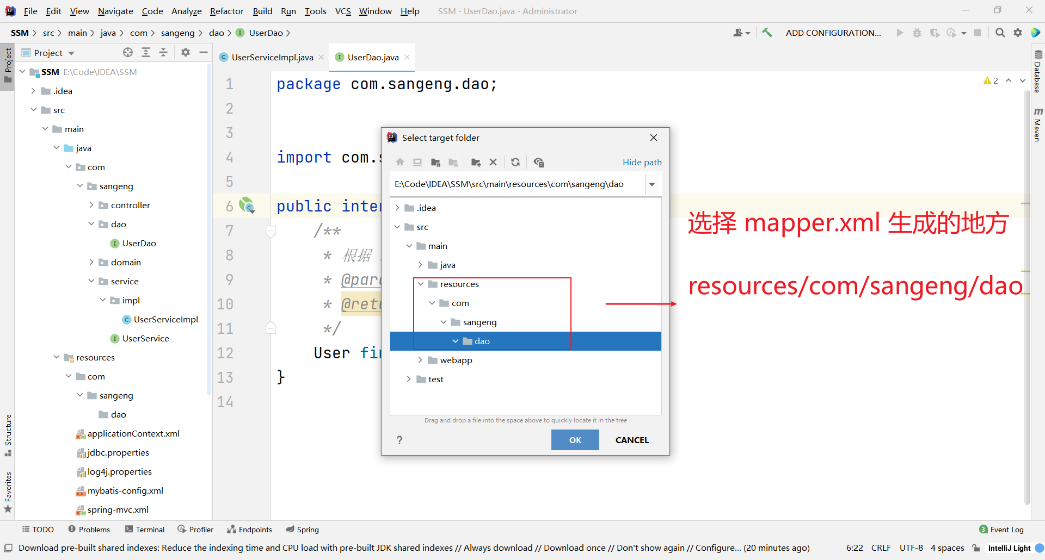Image resolution: width=1045 pixels, height=560 pixels.
Task: Click the Build project hammer icon
Action: coord(767,33)
